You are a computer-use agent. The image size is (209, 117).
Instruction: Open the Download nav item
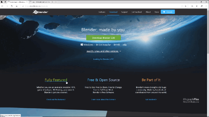(x=113, y=12)
